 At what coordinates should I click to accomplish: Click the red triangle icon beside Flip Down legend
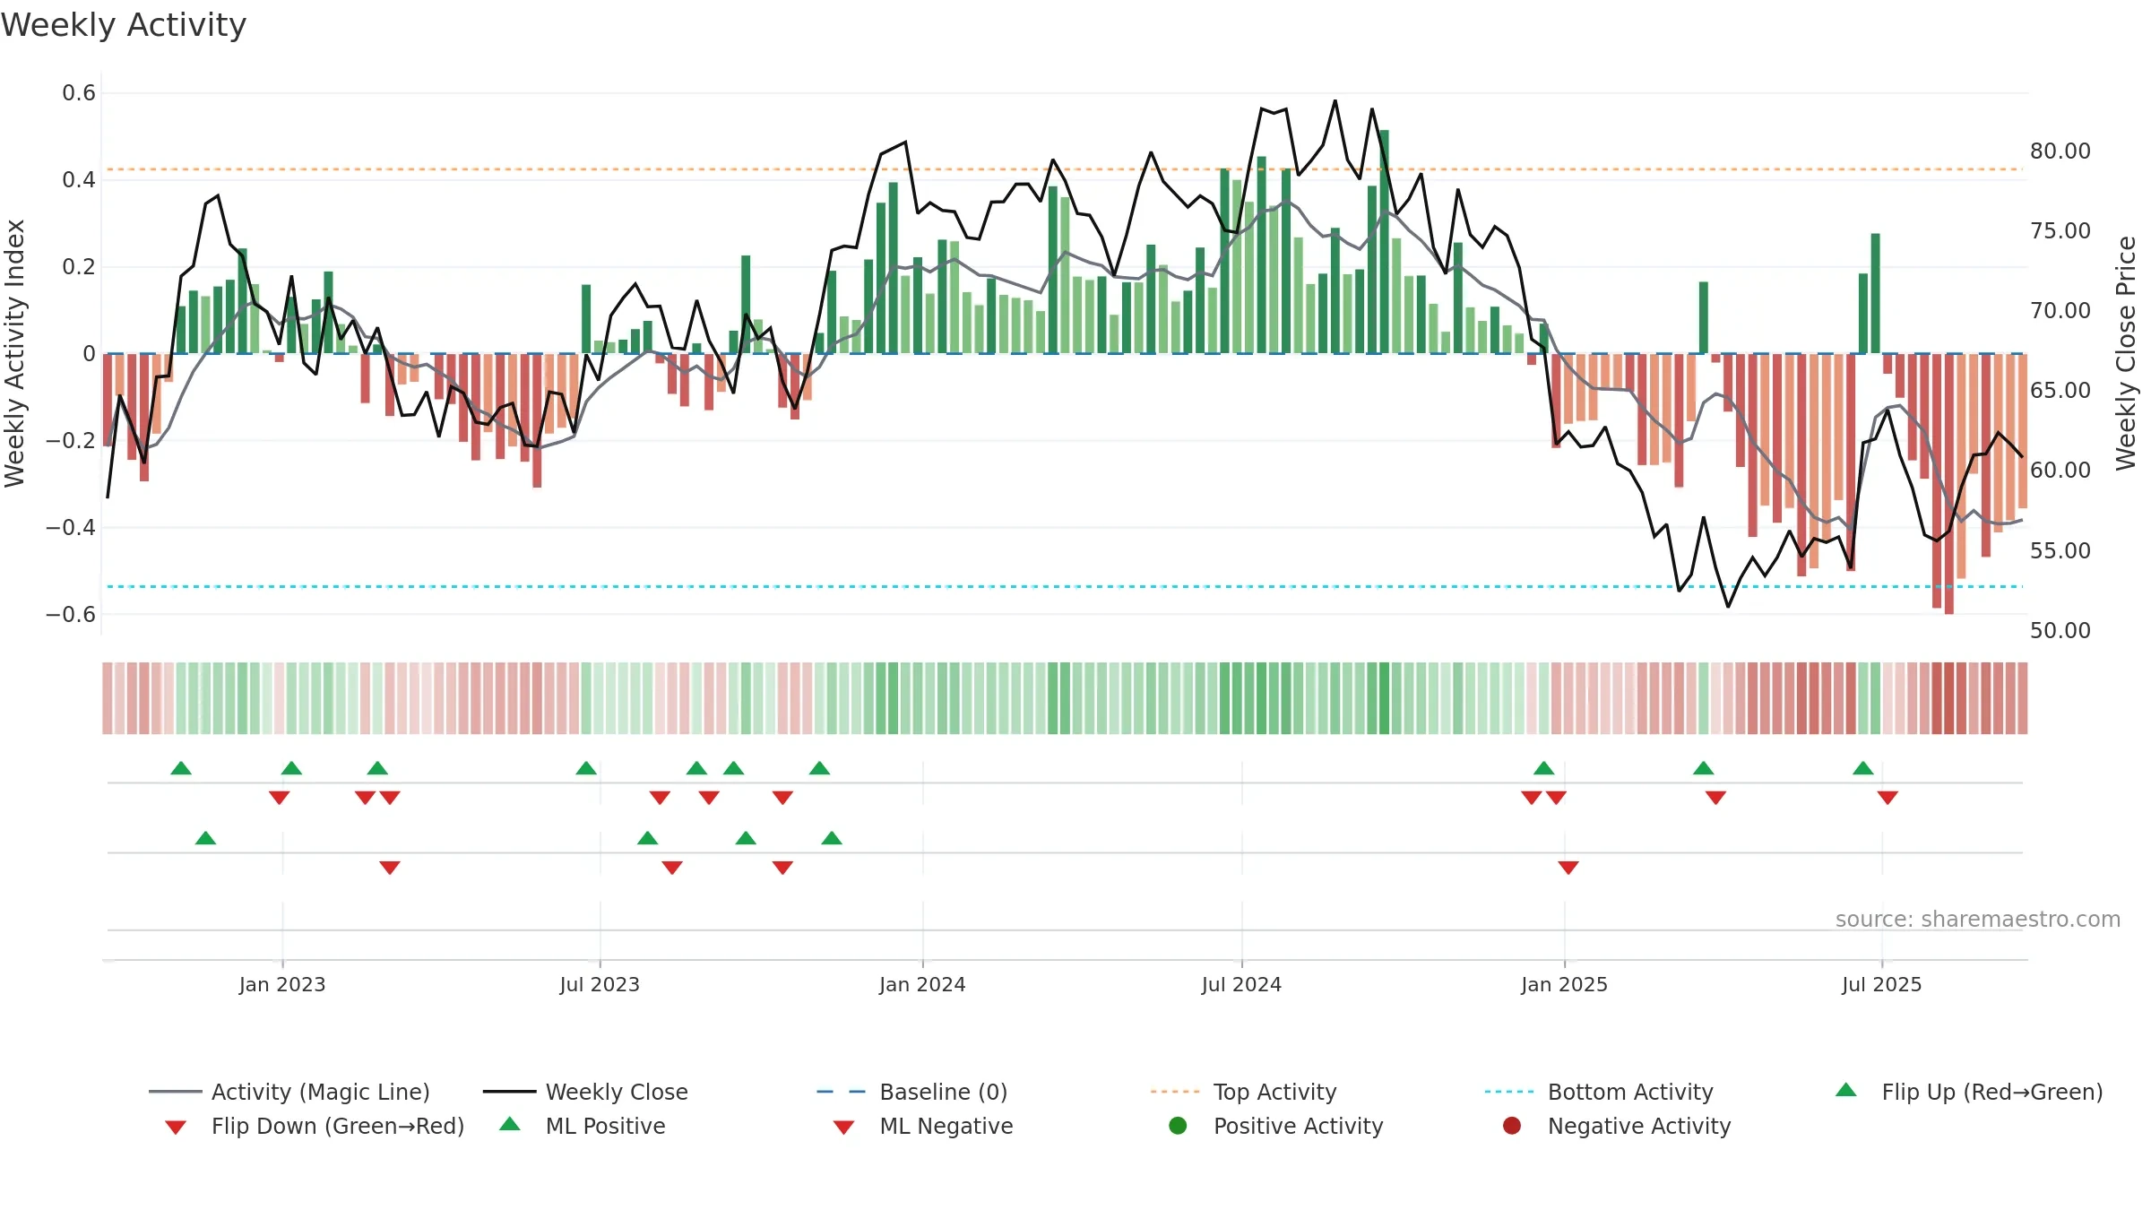(x=176, y=1128)
